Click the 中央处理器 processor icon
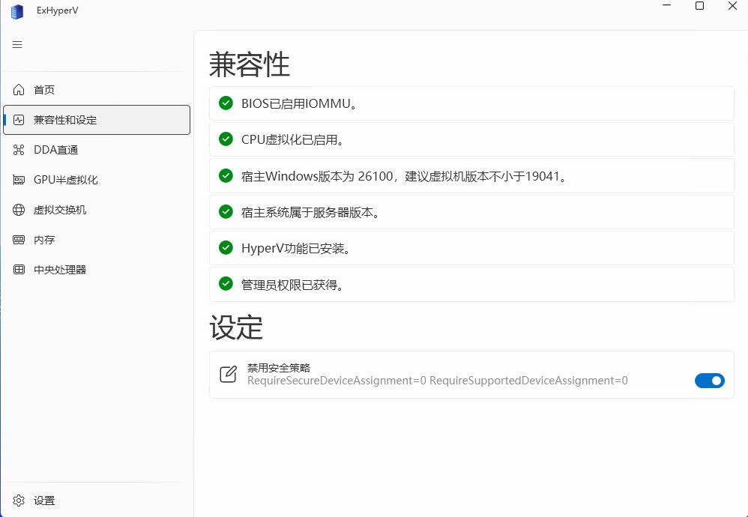 19,270
